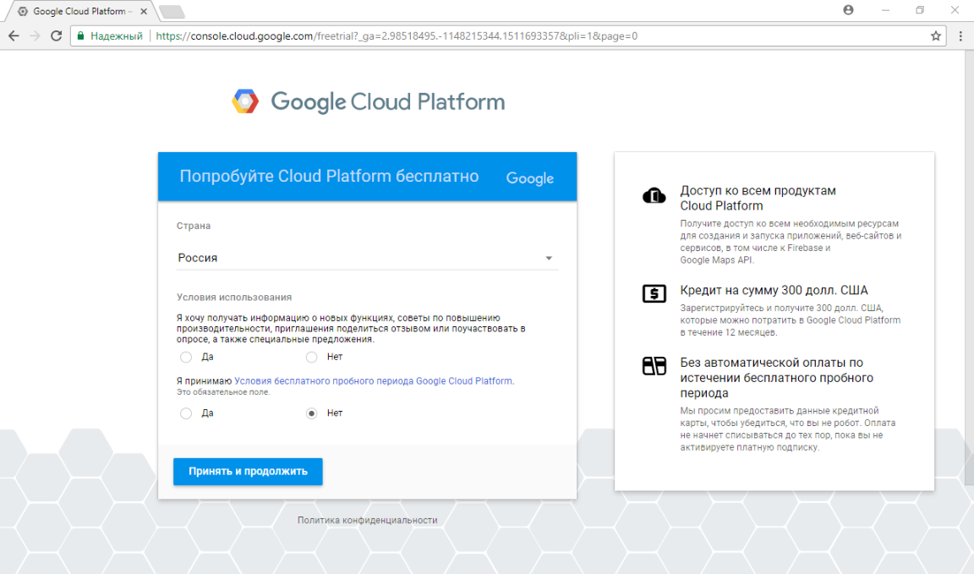
Task: Click the dollar credit icon
Action: tap(654, 293)
